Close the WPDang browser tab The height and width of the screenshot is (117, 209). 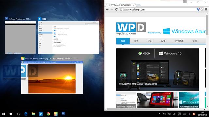point(134,5)
